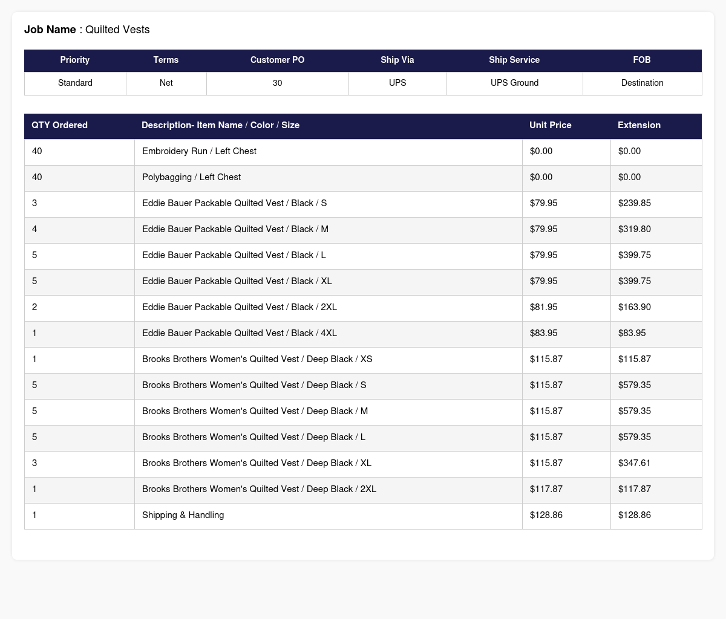
Task: Click the $117.87 unit price
Action: [546, 489]
